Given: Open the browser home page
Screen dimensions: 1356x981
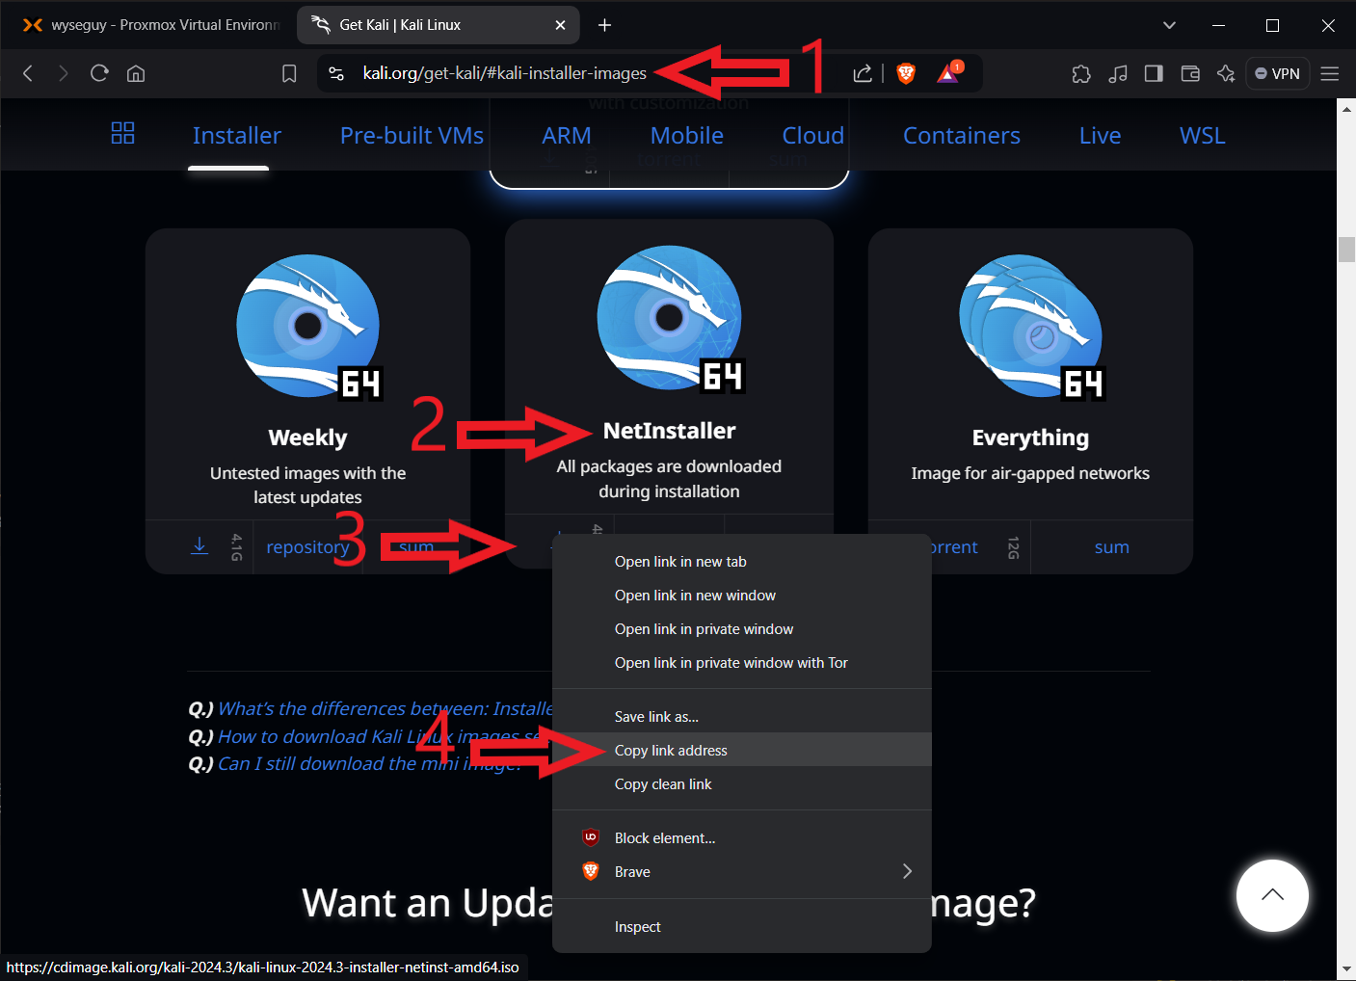Looking at the screenshot, I should pos(136,73).
